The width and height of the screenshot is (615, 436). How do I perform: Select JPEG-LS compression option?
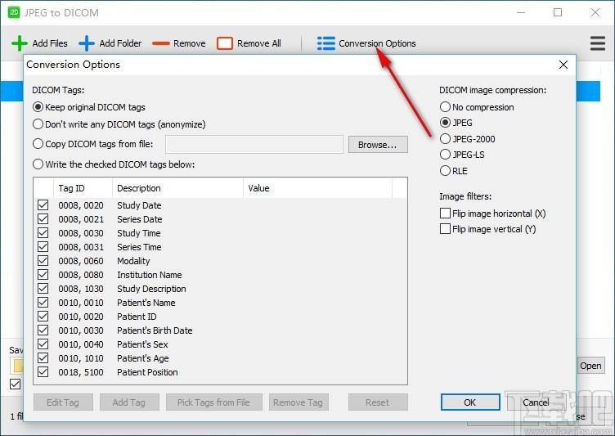[445, 155]
